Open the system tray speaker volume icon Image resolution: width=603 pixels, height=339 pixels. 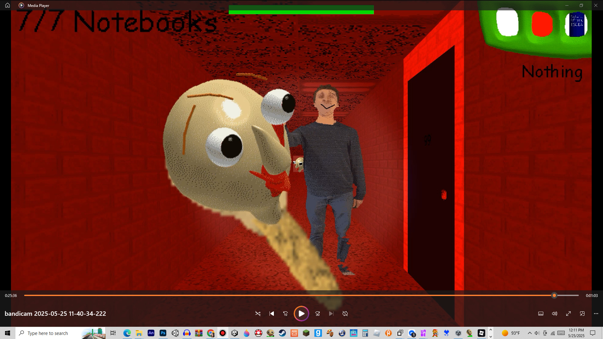click(x=537, y=333)
